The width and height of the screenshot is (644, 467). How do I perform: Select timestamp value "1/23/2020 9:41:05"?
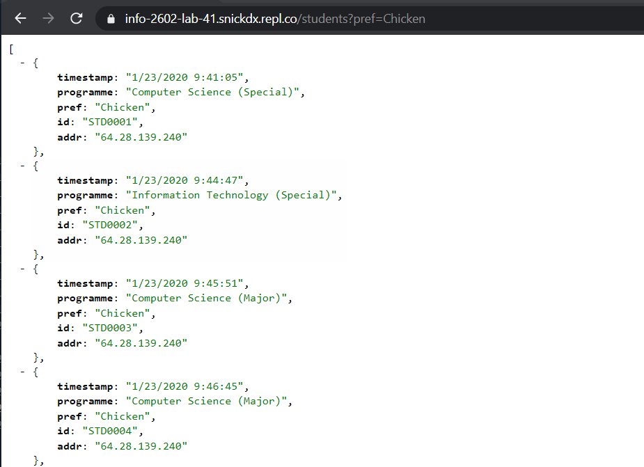pos(184,77)
